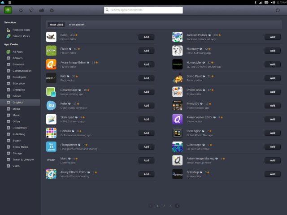Open the Splashup app icon
The width and height of the screenshot is (287, 215).
[x=178, y=174]
